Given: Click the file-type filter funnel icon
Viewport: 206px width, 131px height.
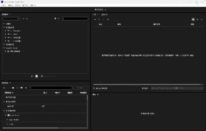Looking at the screenshot, I should 55,19.
